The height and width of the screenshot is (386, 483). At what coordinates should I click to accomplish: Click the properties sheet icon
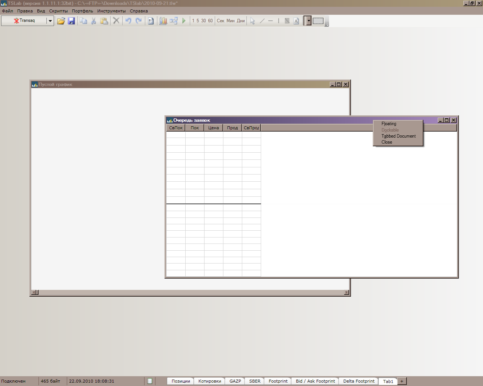click(x=151, y=21)
